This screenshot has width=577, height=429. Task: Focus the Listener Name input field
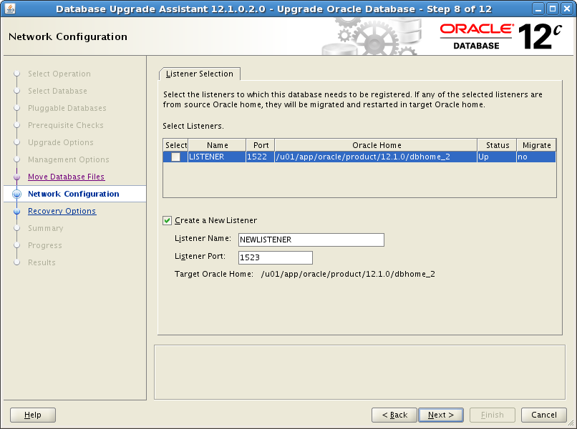pyautogui.click(x=311, y=240)
